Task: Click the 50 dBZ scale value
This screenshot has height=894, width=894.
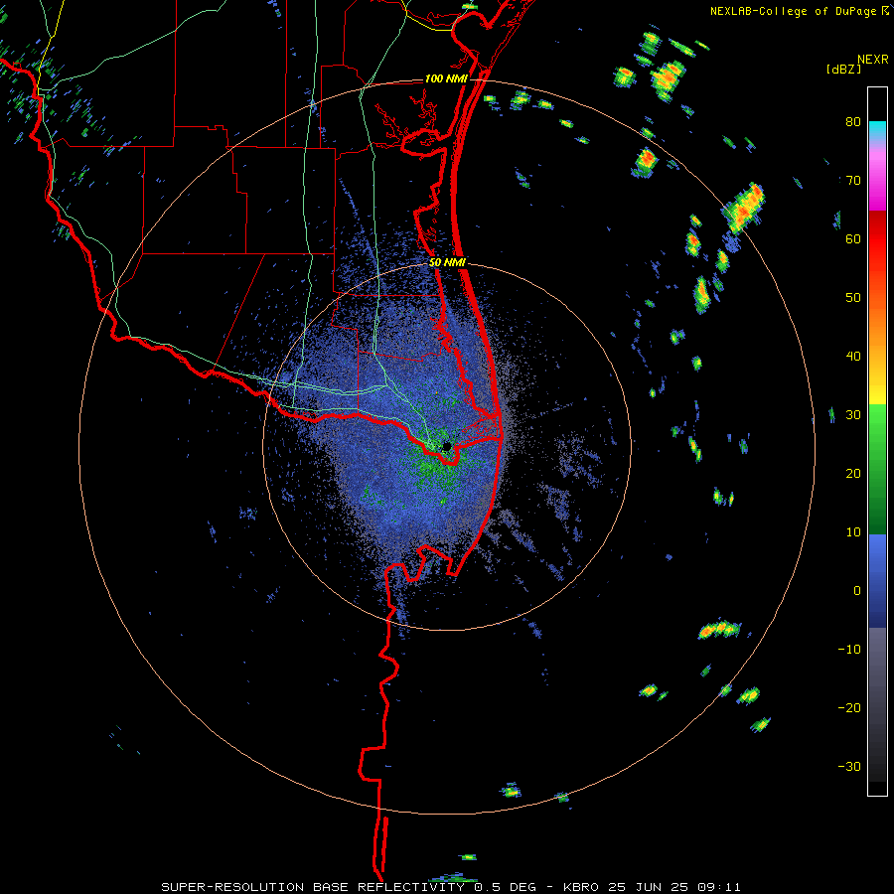Action: (x=853, y=298)
